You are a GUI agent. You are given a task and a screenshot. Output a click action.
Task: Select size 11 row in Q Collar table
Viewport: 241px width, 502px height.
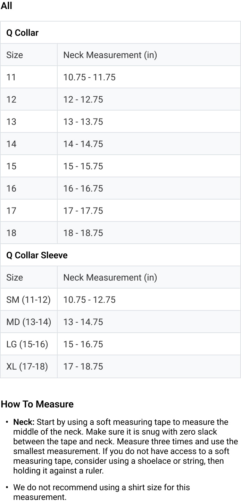coord(11,77)
